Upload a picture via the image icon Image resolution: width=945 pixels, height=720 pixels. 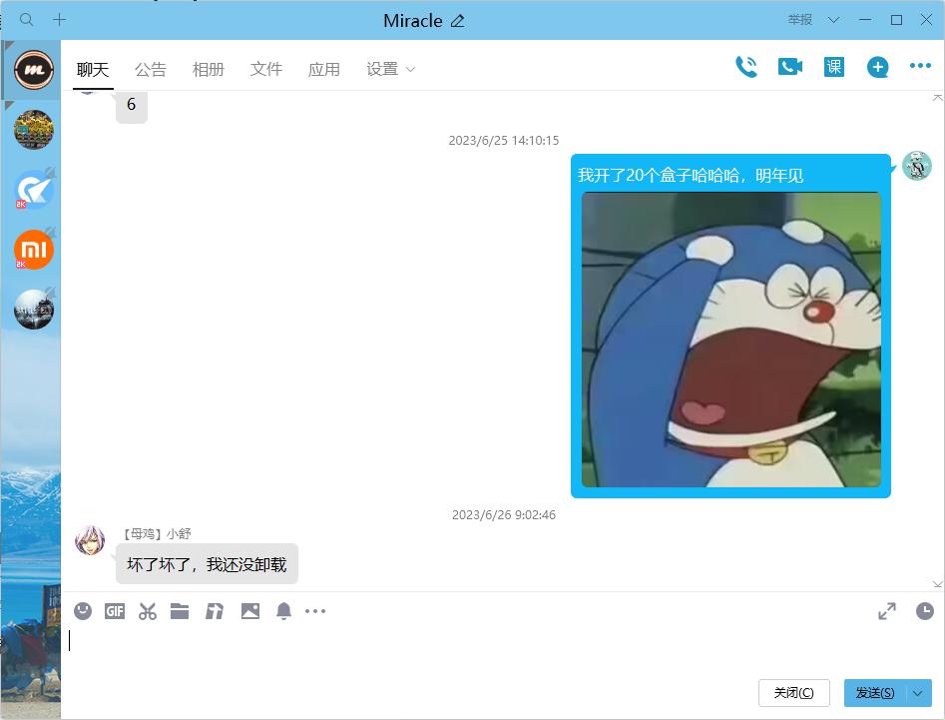click(x=250, y=610)
